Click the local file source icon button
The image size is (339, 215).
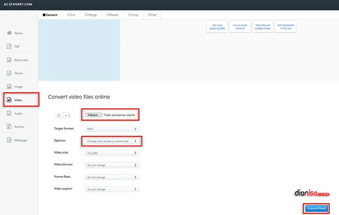pos(59,116)
